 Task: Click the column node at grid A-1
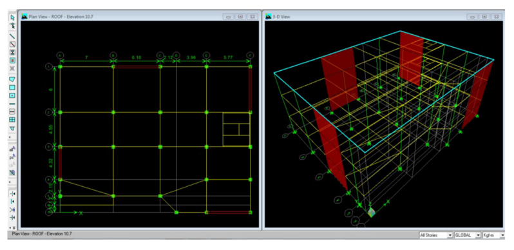pos(61,66)
